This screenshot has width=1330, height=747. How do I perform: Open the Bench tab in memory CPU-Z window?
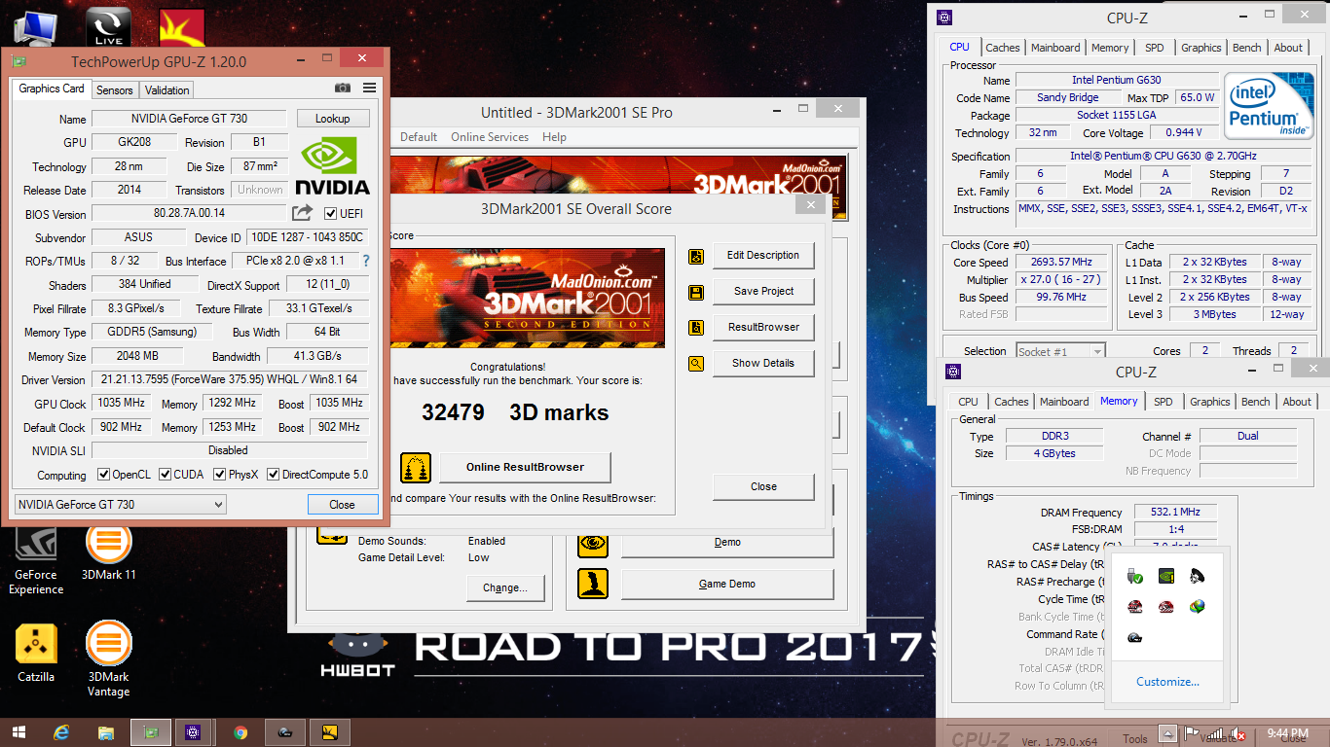1255,402
